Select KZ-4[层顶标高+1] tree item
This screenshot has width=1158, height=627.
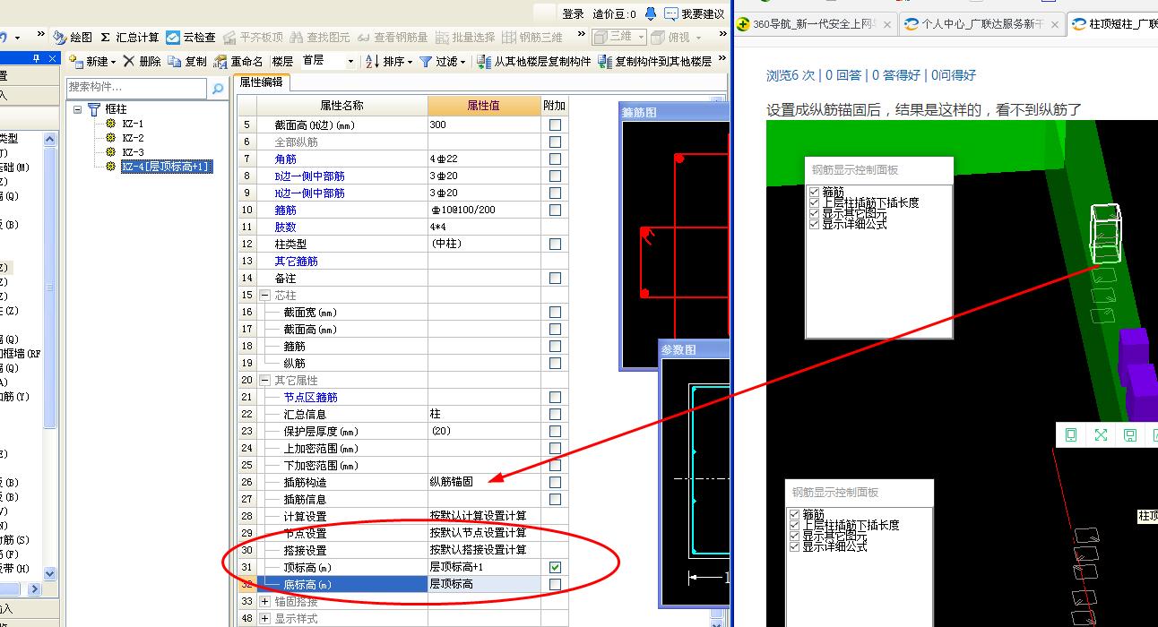point(167,167)
